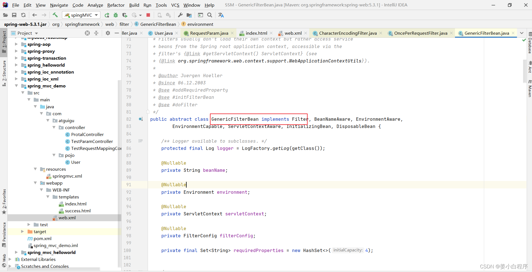Screen dimensions: 532x272
Task: Collapse the controller package
Action: click(54, 127)
